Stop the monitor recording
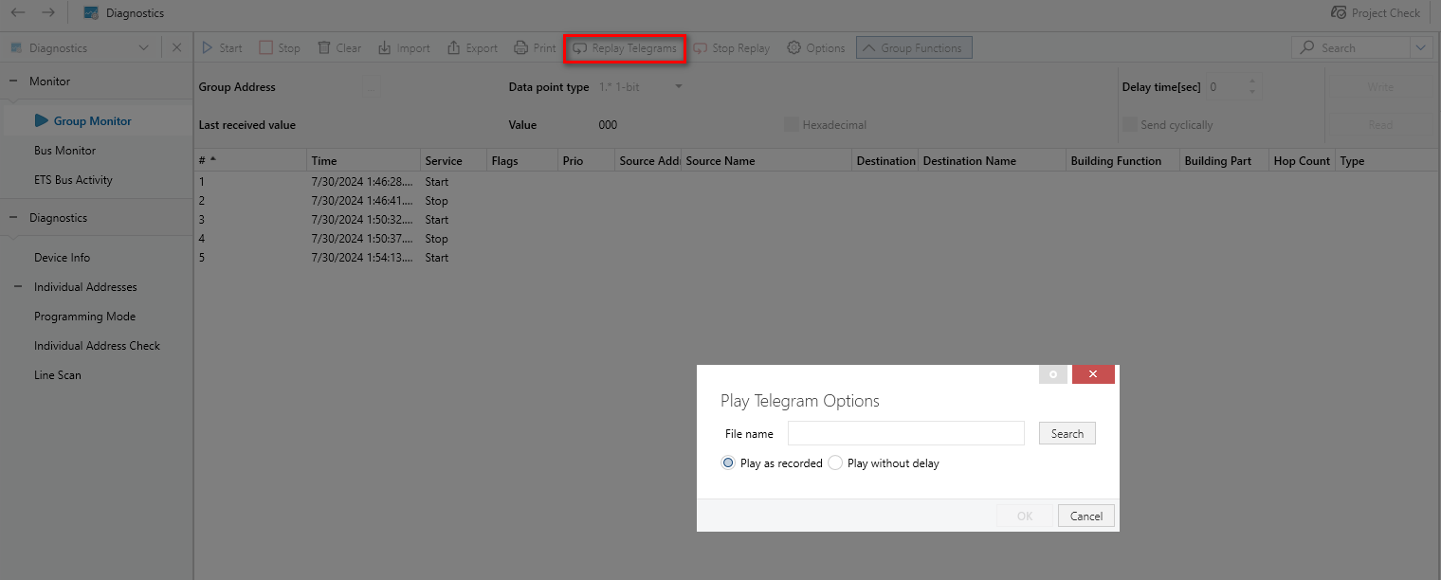Viewport: 1441px width, 580px height. click(280, 47)
